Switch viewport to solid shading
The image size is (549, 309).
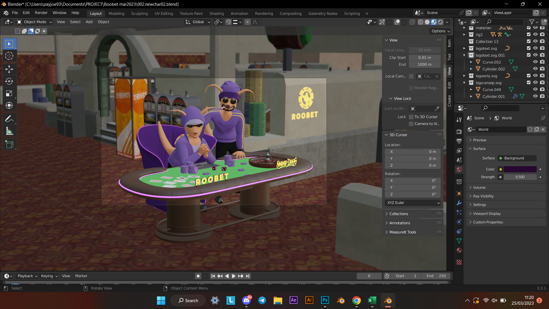427,22
